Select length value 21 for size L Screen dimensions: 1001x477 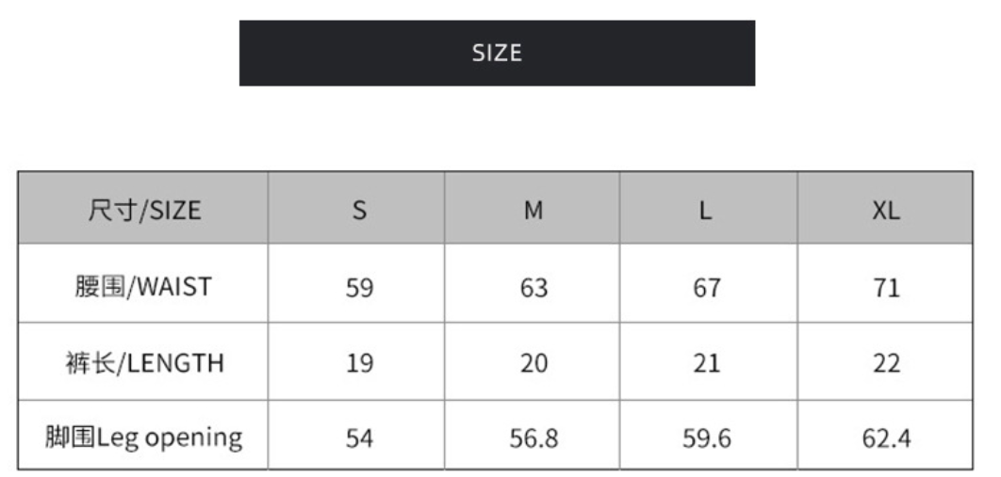tap(707, 364)
